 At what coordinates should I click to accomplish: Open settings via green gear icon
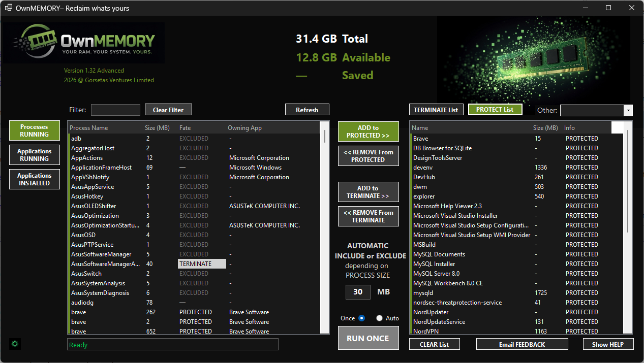[15, 344]
